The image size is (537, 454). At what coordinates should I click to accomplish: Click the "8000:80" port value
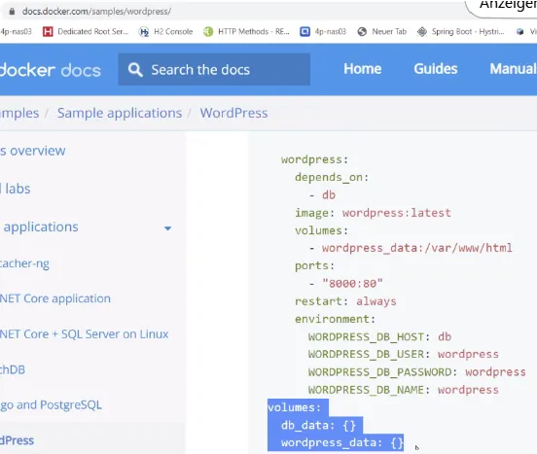coord(352,283)
